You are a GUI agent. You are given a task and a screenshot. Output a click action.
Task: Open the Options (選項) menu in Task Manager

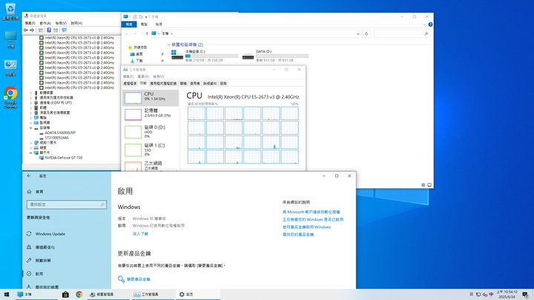click(x=143, y=76)
